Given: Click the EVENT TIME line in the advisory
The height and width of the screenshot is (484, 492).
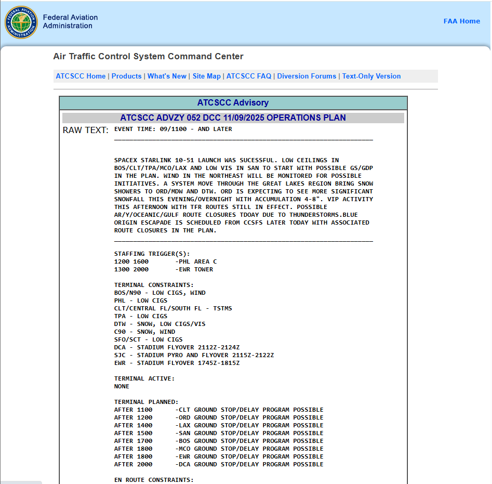Looking at the screenshot, I should point(172,129).
